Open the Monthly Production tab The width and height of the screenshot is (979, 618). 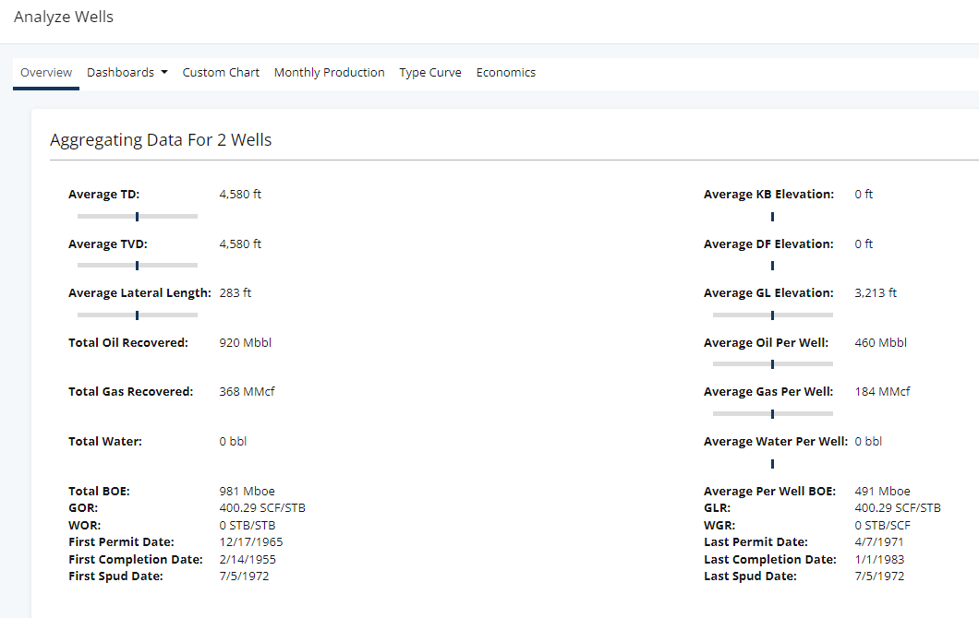(x=329, y=72)
